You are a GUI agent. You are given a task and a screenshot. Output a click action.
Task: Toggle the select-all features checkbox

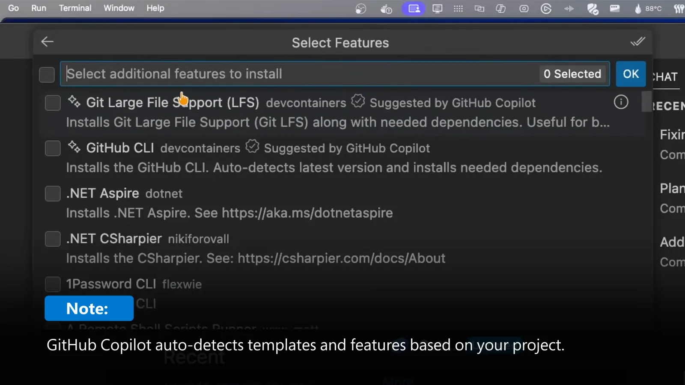pos(47,74)
